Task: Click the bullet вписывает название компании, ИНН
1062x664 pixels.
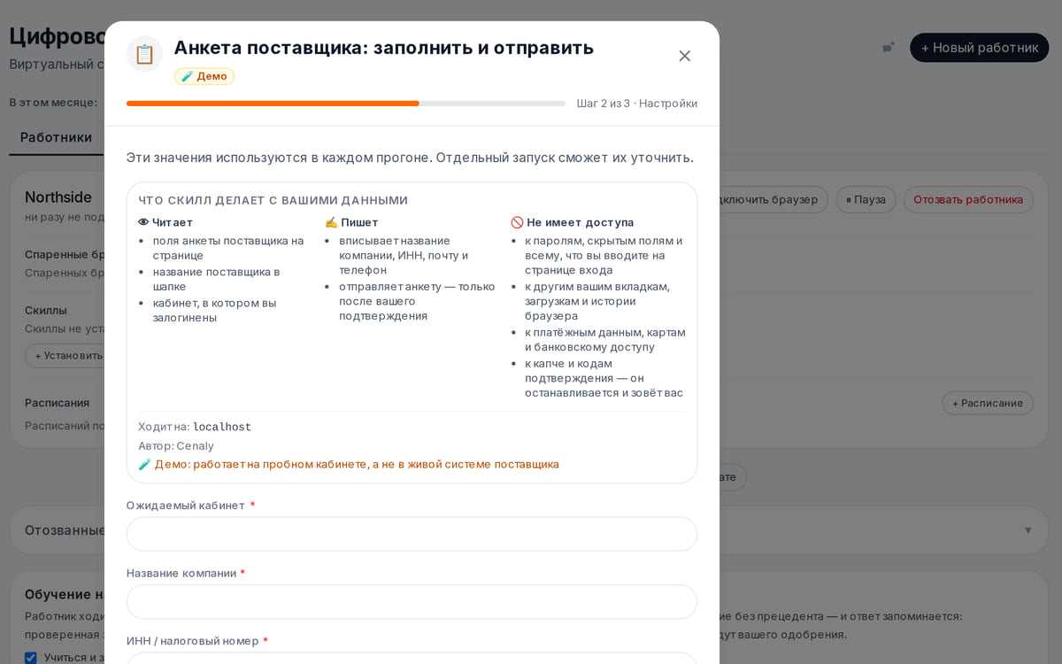Action: point(404,255)
